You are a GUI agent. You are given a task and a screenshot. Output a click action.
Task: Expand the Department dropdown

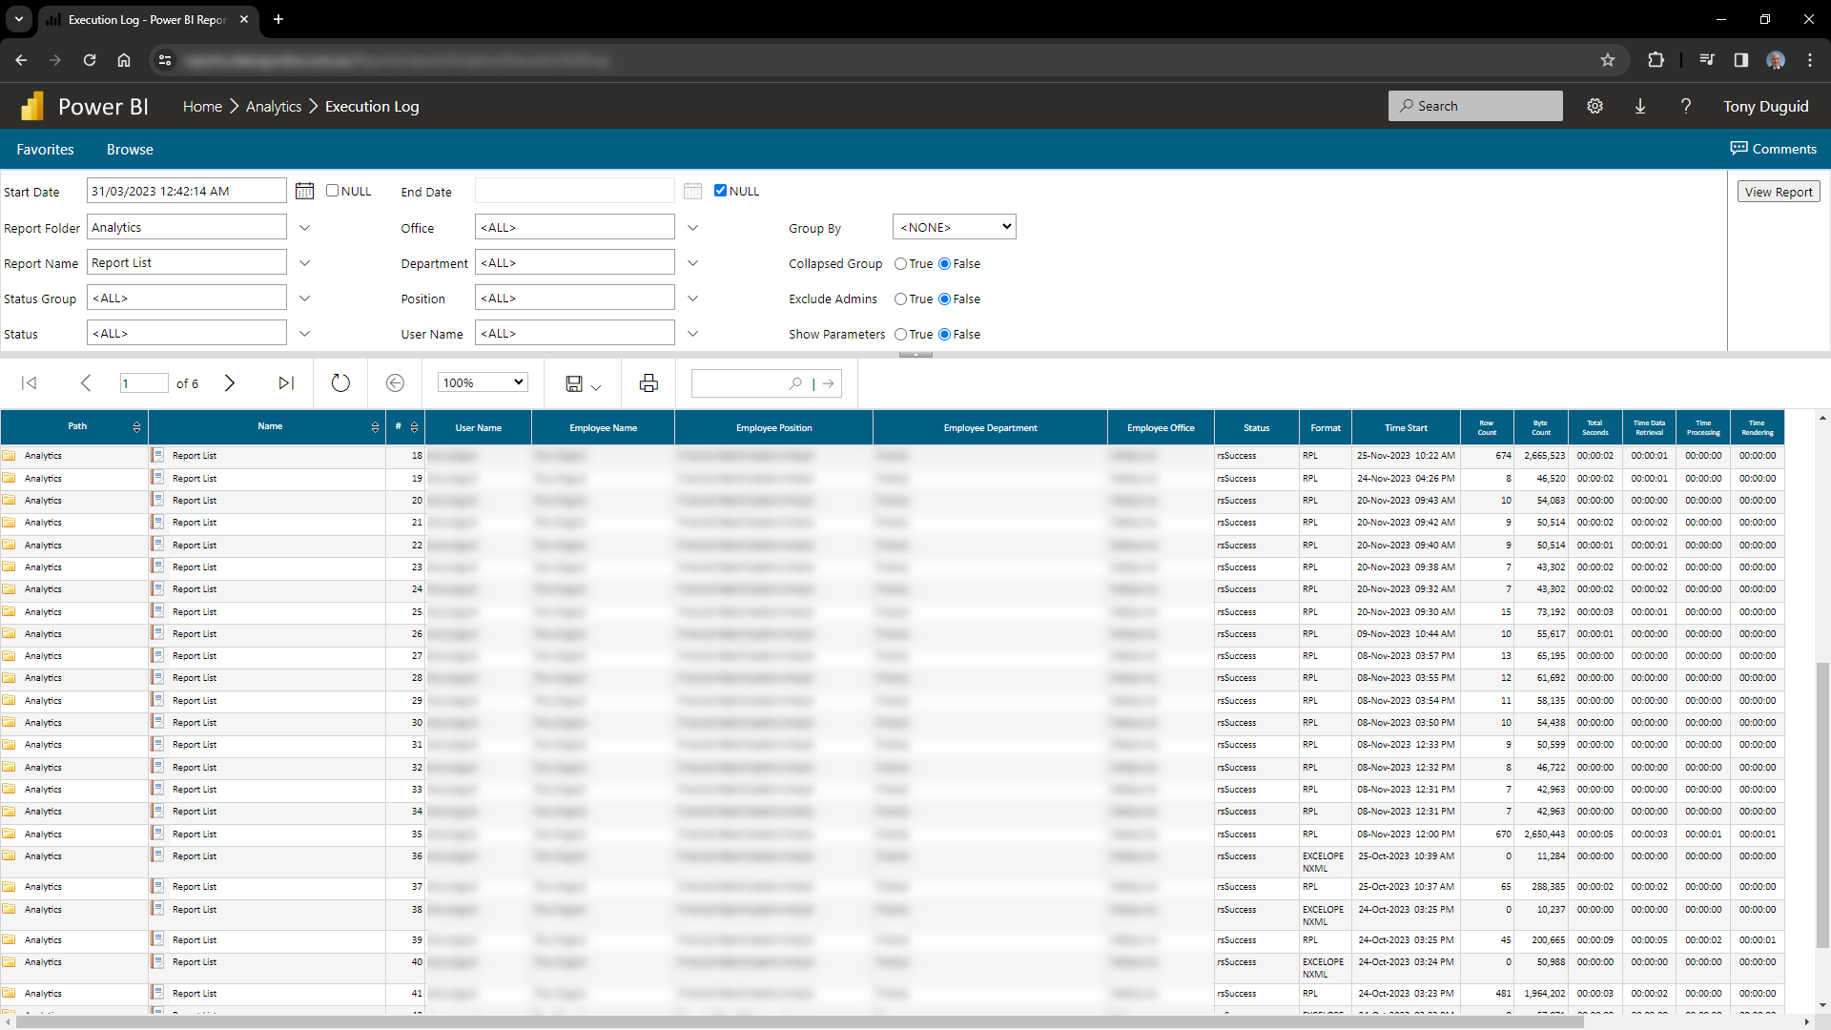coord(693,263)
